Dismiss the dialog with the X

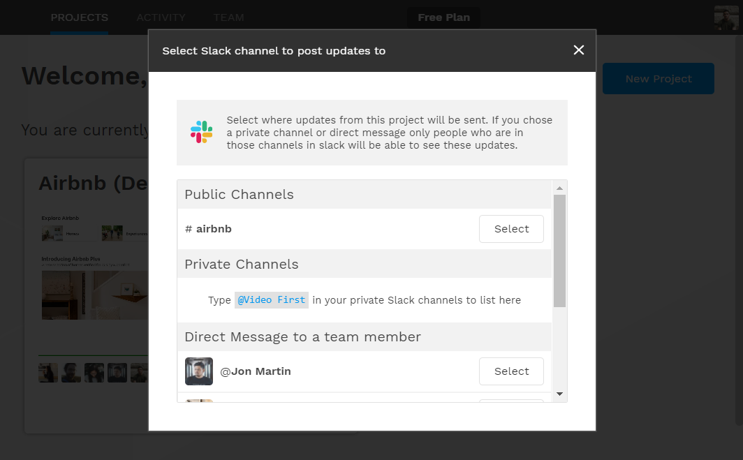[578, 50]
